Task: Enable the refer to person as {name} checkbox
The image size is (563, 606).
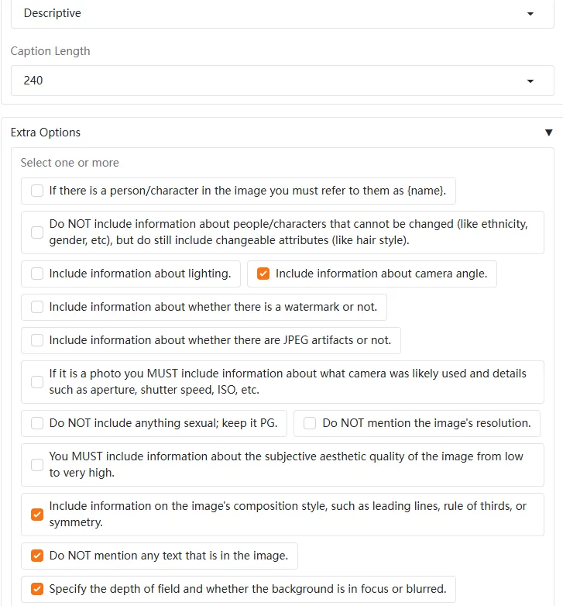Action: coord(37,191)
